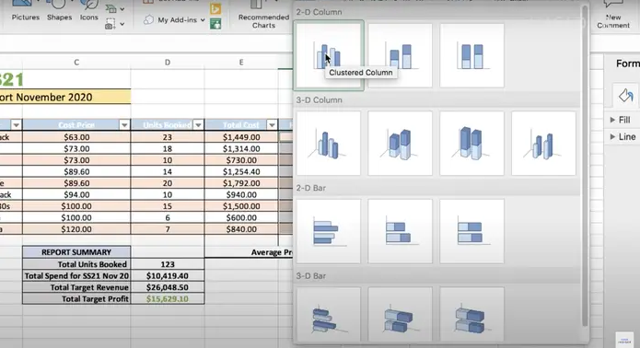The width and height of the screenshot is (640, 348).
Task: Click the New Comment button
Action: point(613,15)
